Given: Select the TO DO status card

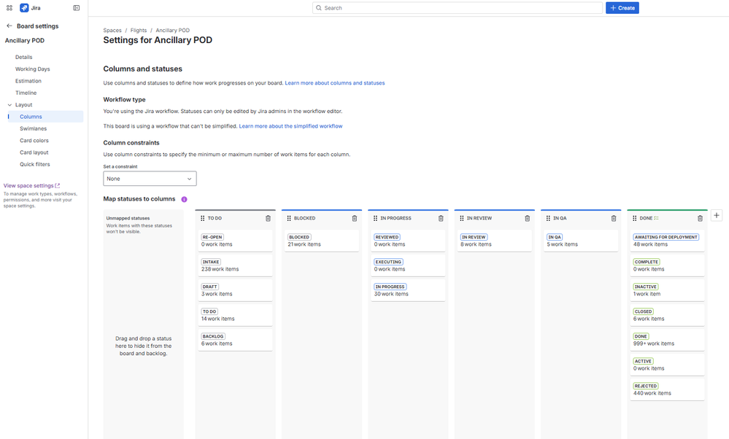Looking at the screenshot, I should [x=235, y=316].
